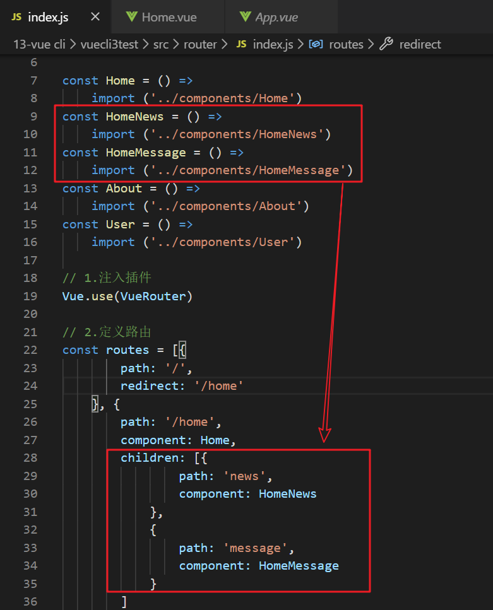Click the routes variable symbol icon in breadcrumb
The width and height of the screenshot is (493, 610).
[316, 44]
